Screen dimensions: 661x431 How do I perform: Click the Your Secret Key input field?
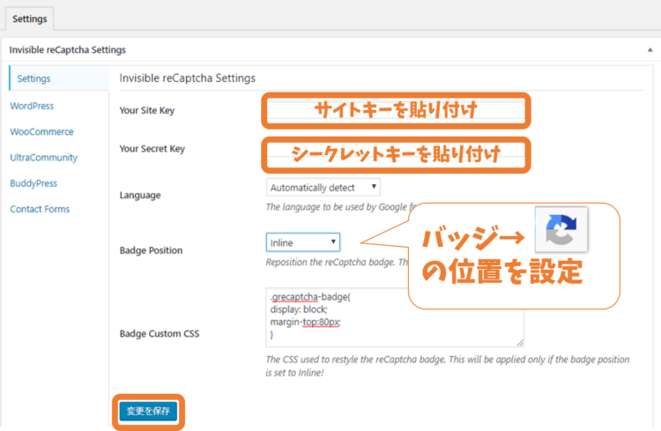[396, 154]
